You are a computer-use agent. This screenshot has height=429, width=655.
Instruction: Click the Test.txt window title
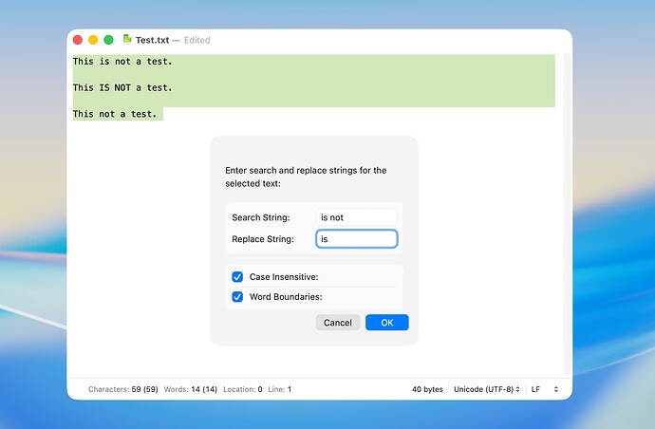click(152, 40)
